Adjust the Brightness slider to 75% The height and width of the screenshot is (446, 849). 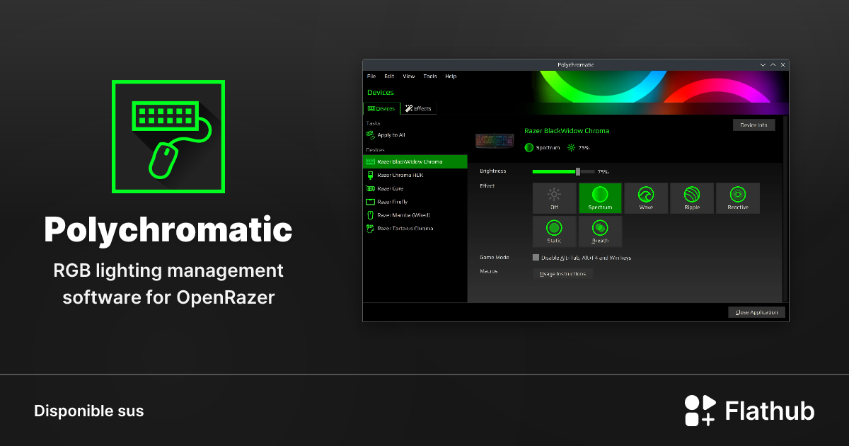point(577,171)
